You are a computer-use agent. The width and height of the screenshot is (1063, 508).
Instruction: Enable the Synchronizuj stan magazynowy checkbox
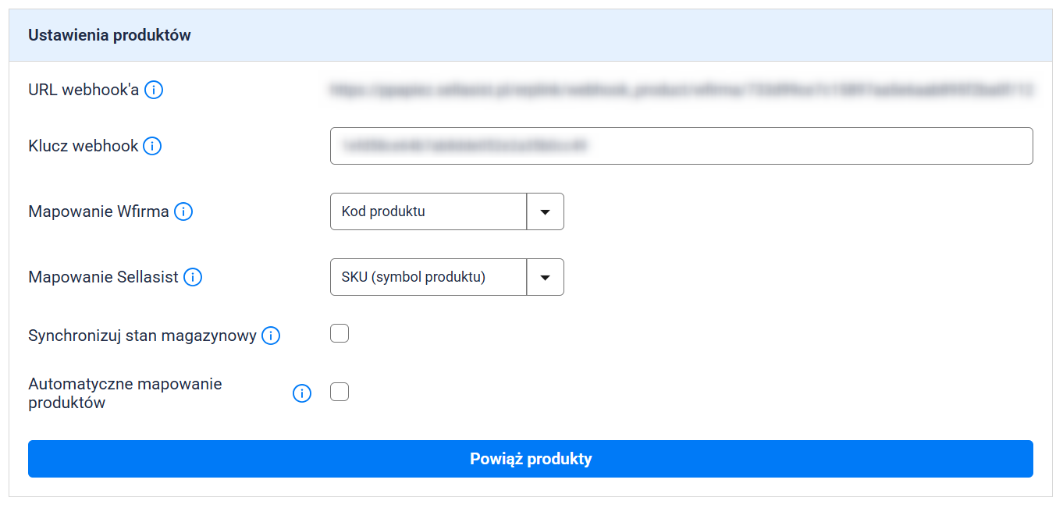pyautogui.click(x=340, y=334)
